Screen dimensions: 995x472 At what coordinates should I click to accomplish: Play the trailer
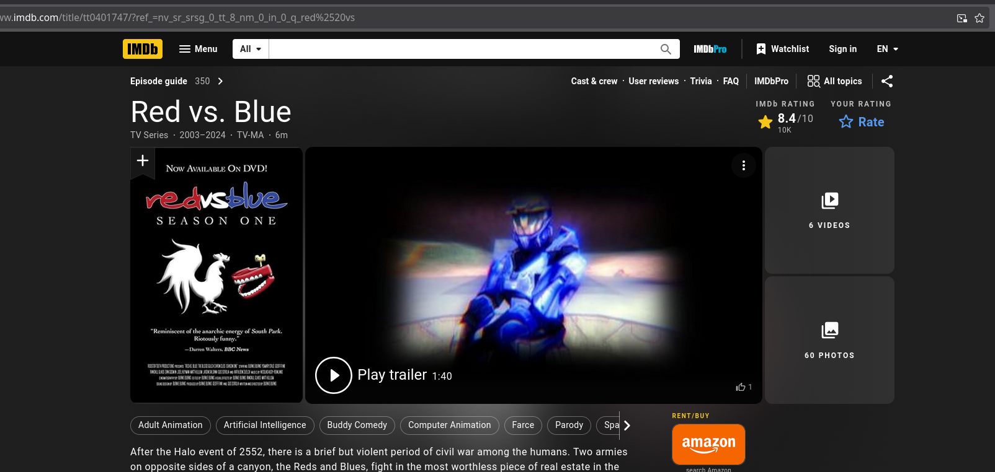click(x=334, y=375)
